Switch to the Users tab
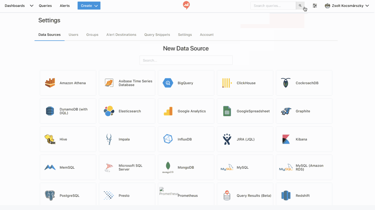 coord(73,35)
